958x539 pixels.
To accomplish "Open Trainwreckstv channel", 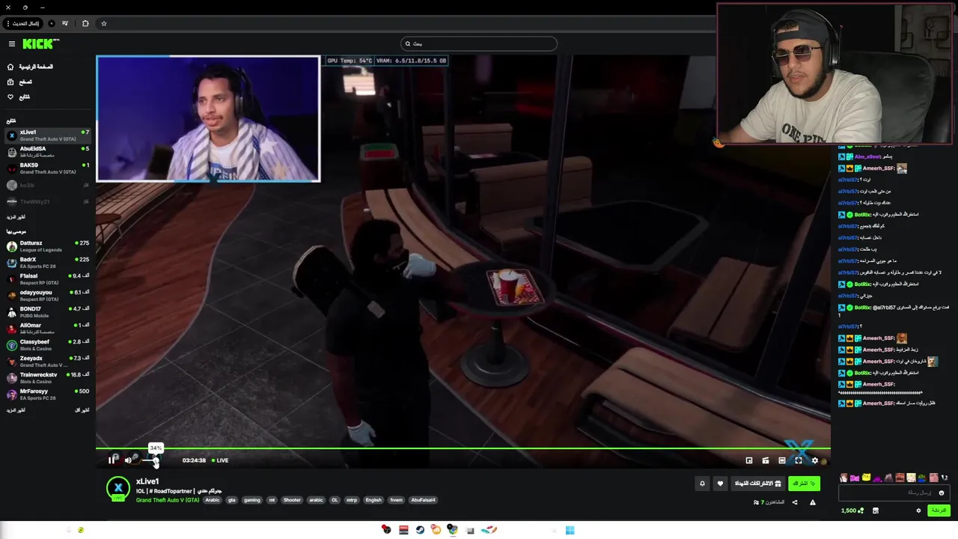I will pyautogui.click(x=48, y=378).
